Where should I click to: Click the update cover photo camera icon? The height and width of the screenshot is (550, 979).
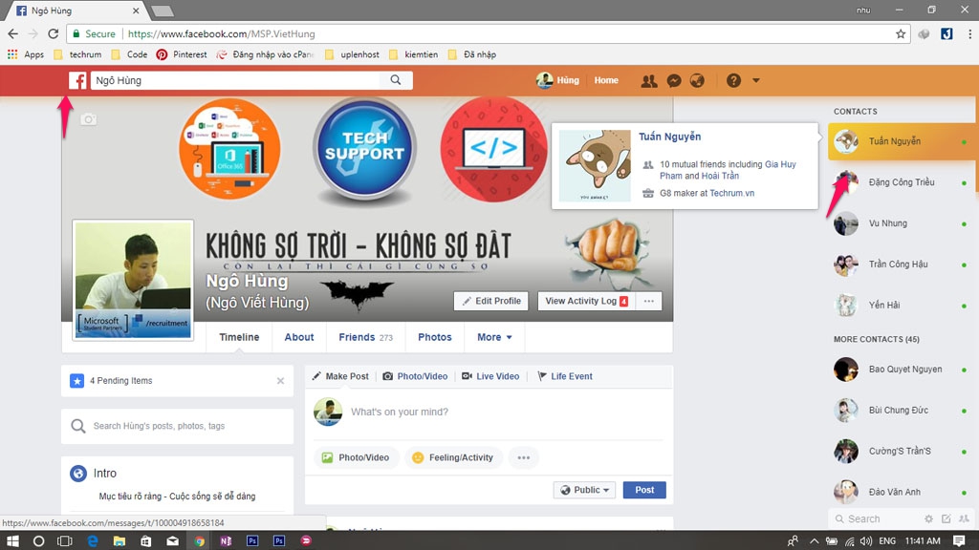point(88,119)
